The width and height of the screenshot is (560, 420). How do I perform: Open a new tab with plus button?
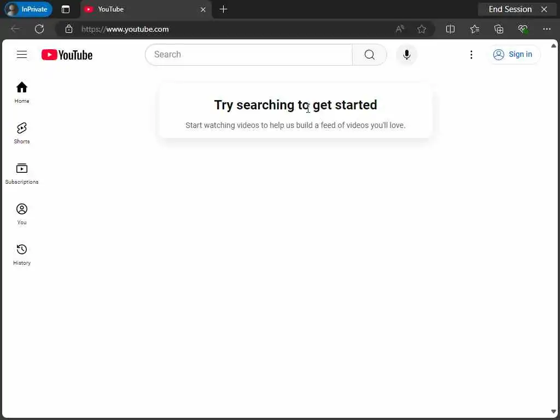click(x=223, y=9)
